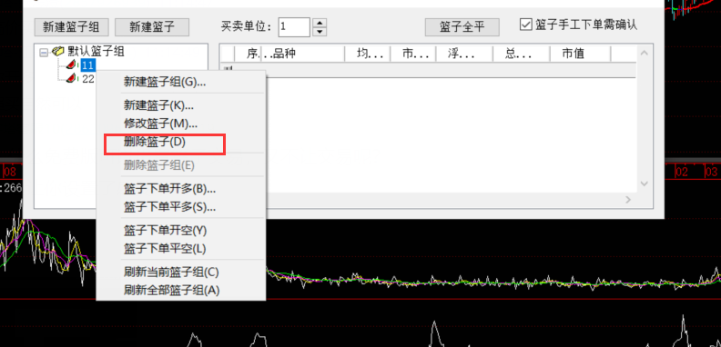This screenshot has width=721, height=347.
Task: Click the 03 date marker on chart
Action: click(x=711, y=173)
